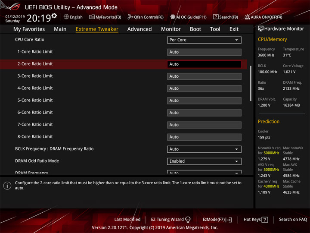
Task: Click the settings list scrollbar thumb
Action: click(x=251, y=83)
